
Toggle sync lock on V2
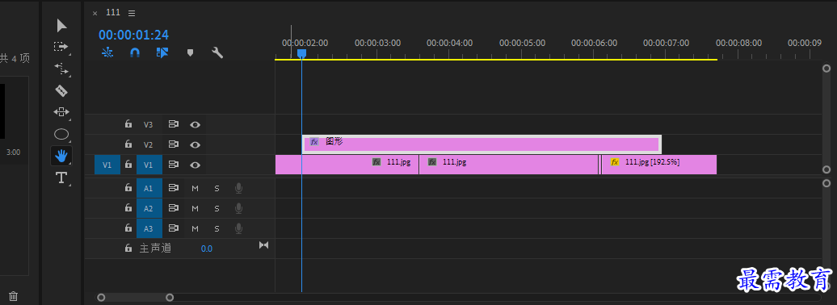click(174, 144)
